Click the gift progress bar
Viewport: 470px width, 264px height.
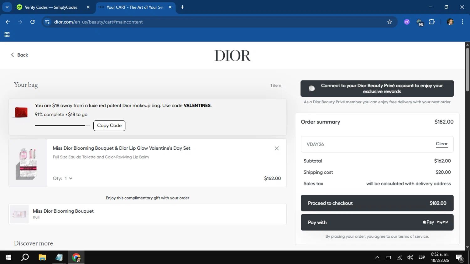62,126
